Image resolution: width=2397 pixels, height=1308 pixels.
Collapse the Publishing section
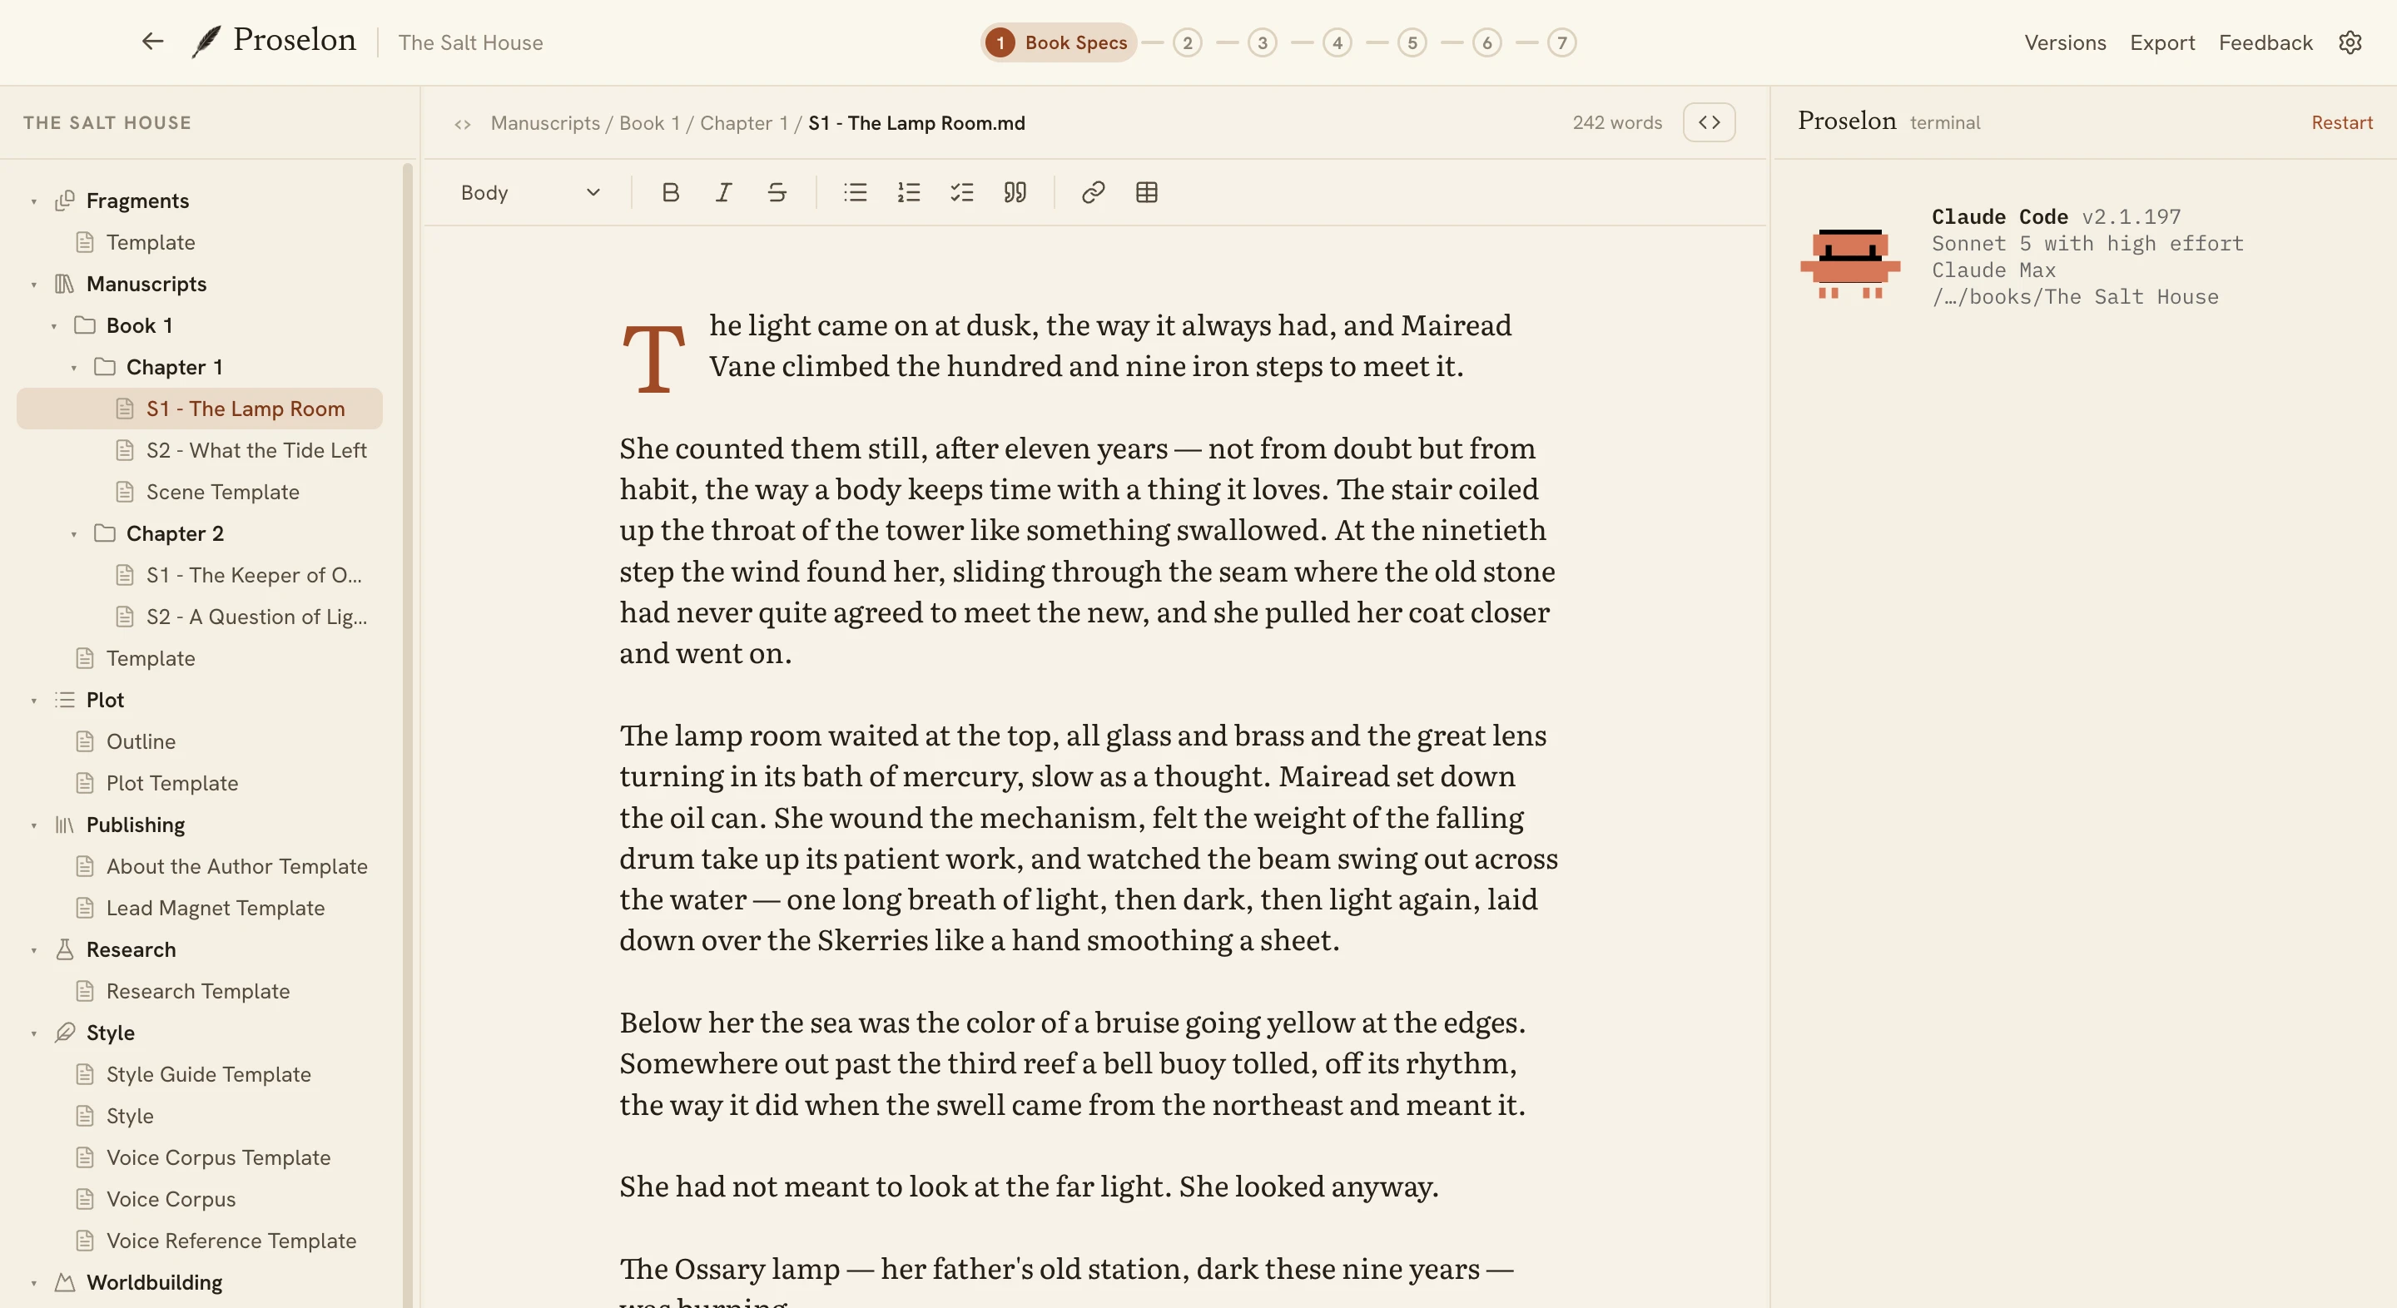coord(33,826)
